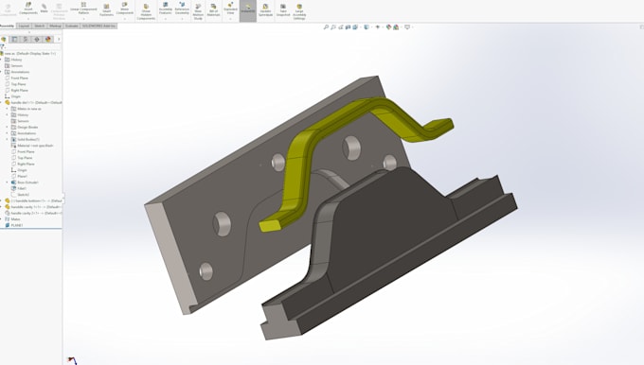Expand more manager tabs arrow
The height and width of the screenshot is (365, 644).
click(59, 40)
